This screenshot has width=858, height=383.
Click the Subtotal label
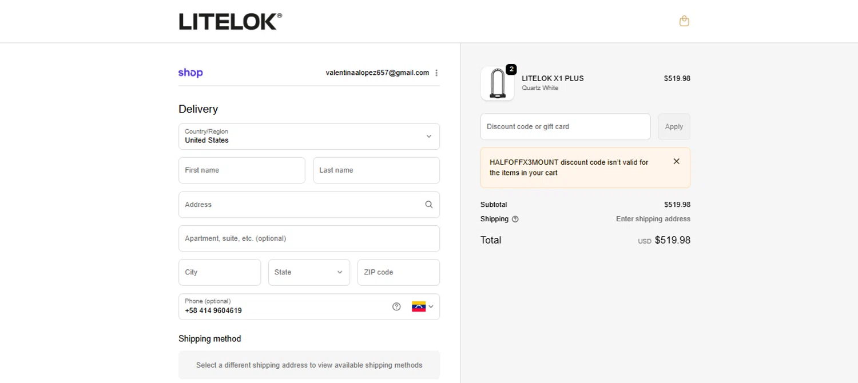coord(494,205)
